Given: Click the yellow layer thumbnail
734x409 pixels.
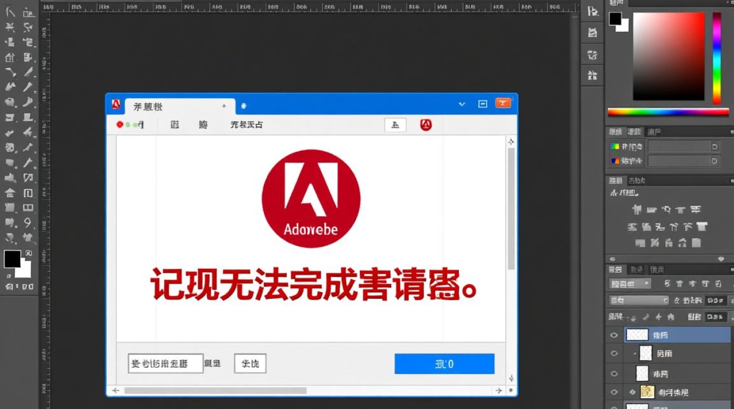Looking at the screenshot, I should [648, 392].
